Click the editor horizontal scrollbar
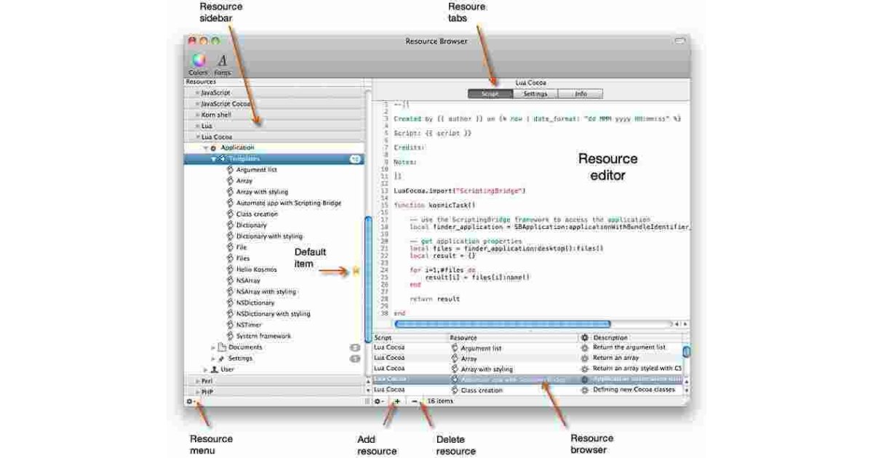873x458 pixels. pyautogui.click(x=502, y=324)
